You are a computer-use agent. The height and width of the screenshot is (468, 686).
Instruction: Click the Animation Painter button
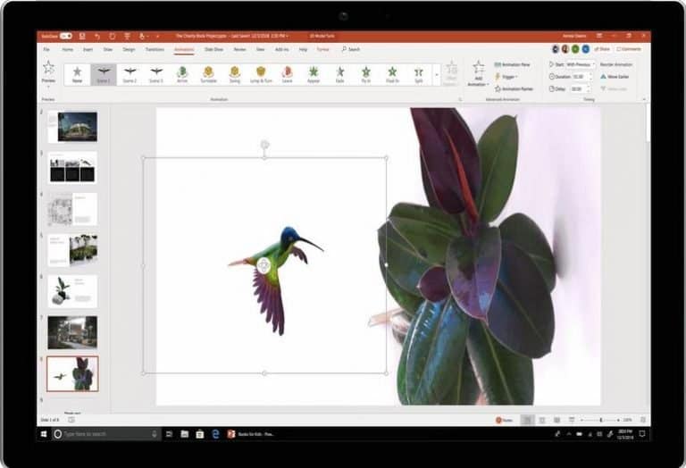(514, 88)
